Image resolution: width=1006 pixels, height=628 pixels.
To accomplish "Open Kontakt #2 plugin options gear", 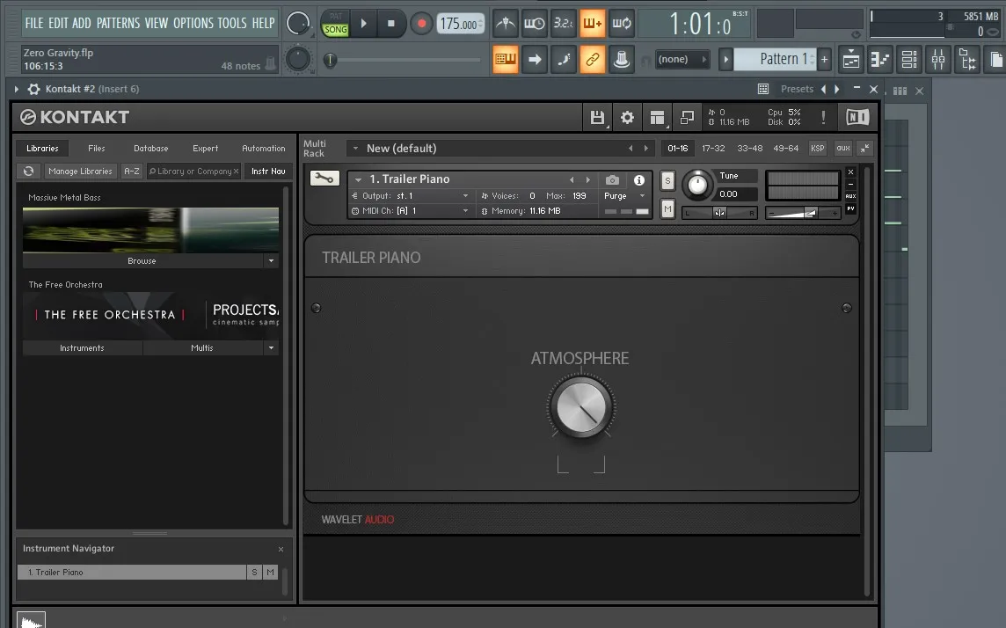I will 34,89.
